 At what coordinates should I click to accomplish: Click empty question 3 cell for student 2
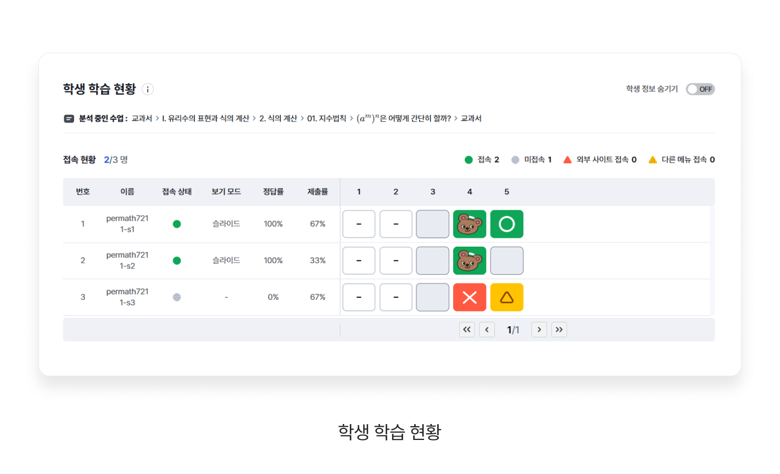pos(432,260)
